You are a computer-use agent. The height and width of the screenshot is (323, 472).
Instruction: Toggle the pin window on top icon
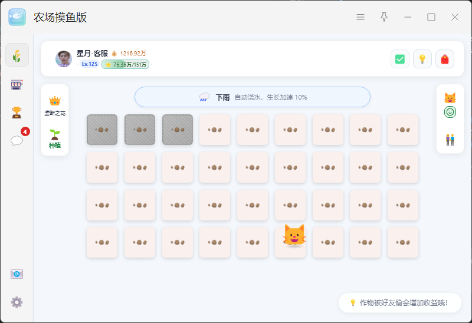tap(384, 17)
